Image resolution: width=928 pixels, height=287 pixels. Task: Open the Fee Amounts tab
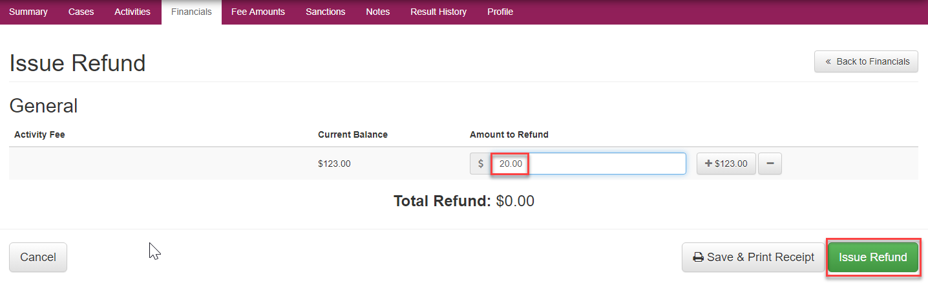tap(258, 12)
